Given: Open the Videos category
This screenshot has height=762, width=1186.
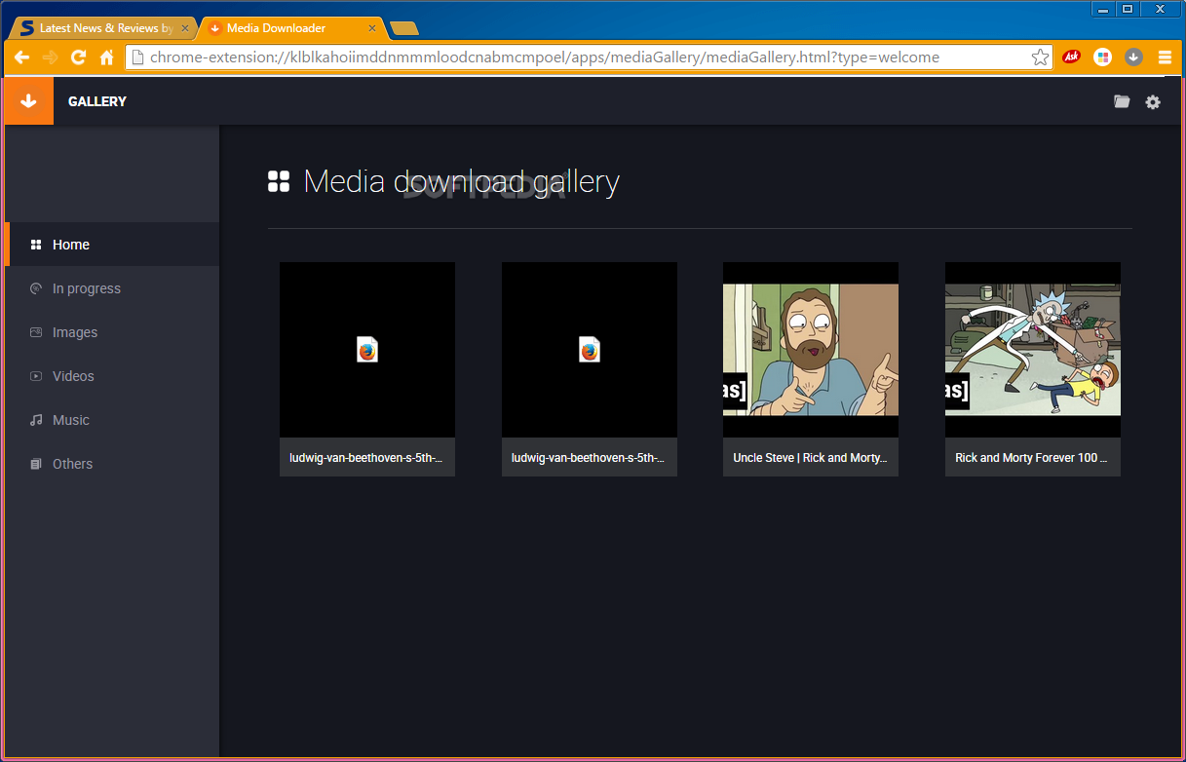Looking at the screenshot, I should [x=112, y=376].
